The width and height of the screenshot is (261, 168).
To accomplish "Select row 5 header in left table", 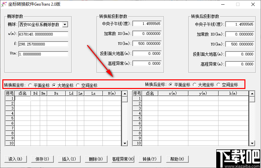I will tap(10, 118).
